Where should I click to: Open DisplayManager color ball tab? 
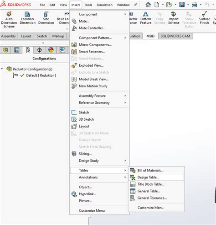51,50
